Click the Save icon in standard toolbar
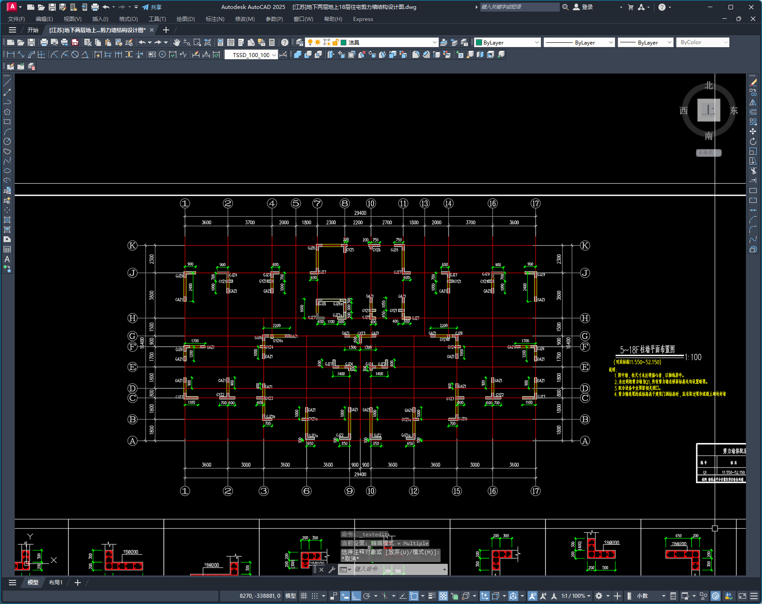Screen dimensions: 762x604 pos(31,42)
